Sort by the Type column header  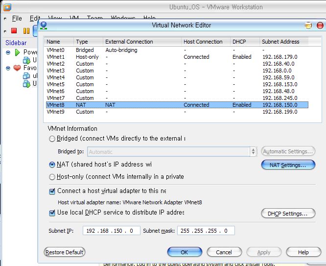click(x=88, y=42)
